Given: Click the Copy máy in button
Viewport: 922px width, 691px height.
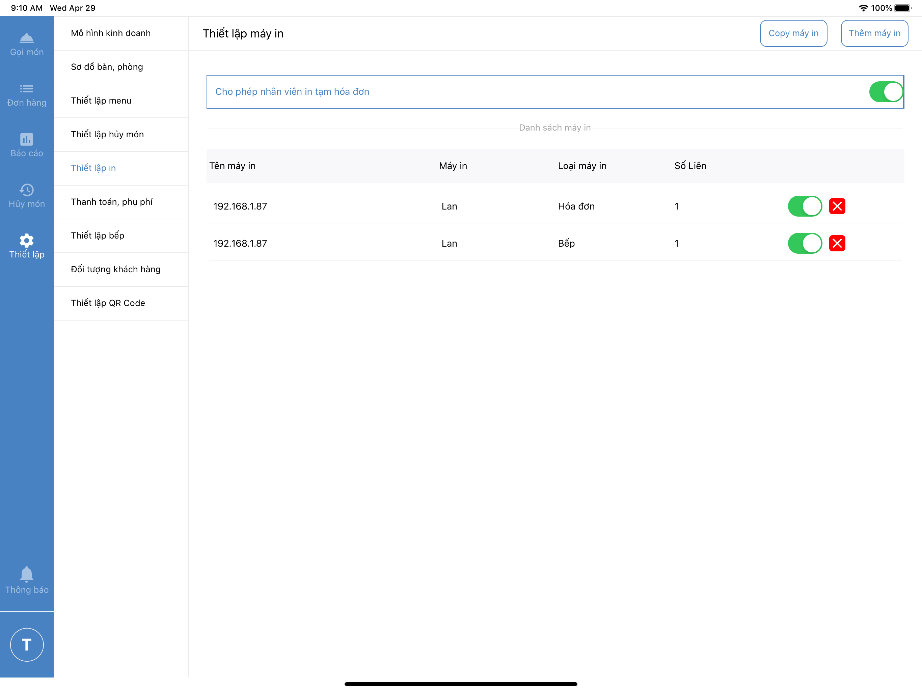Looking at the screenshot, I should click(x=793, y=33).
